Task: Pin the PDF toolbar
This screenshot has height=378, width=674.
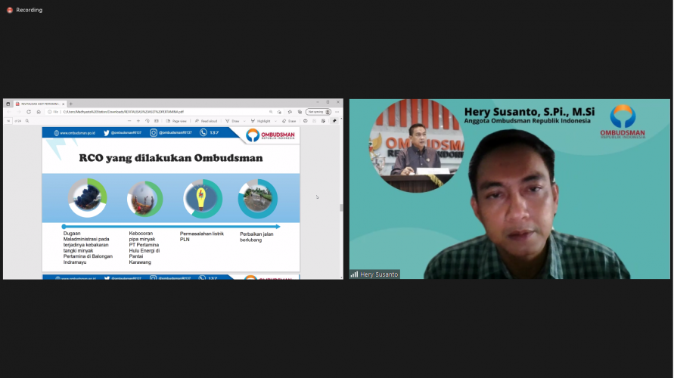Action: pyautogui.click(x=334, y=121)
